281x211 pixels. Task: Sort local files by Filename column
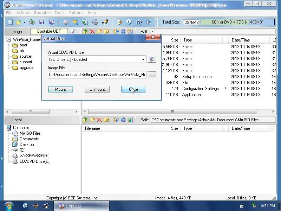(117, 128)
